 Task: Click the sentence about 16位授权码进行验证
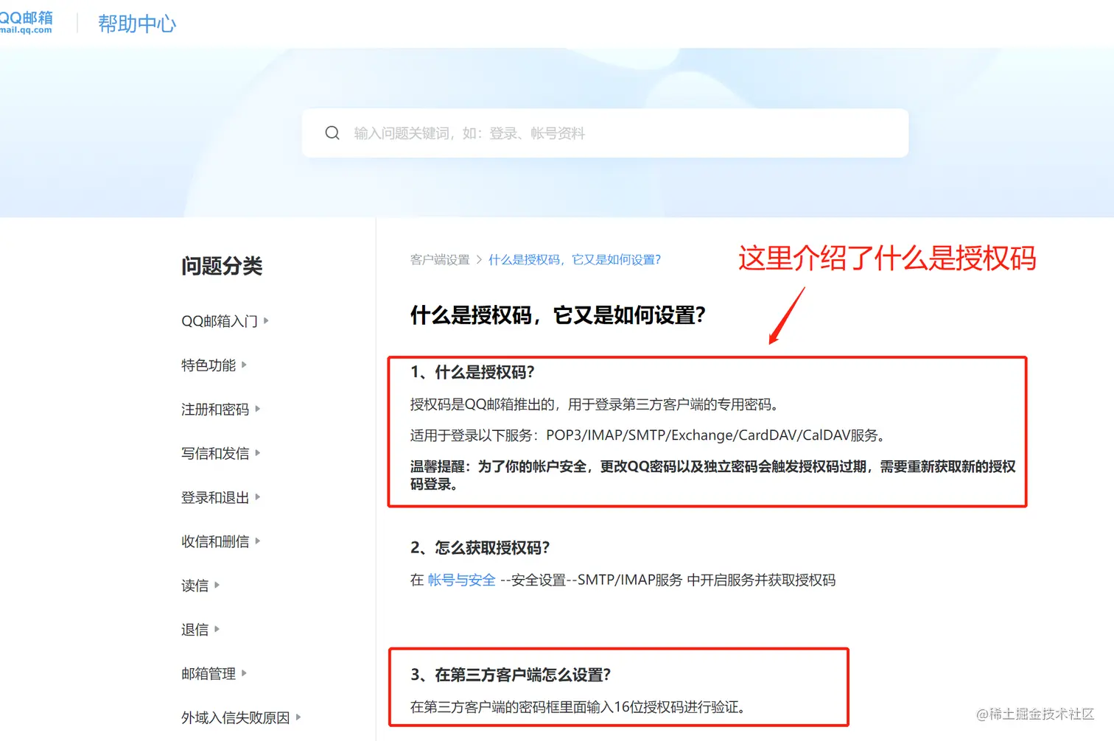pos(580,707)
